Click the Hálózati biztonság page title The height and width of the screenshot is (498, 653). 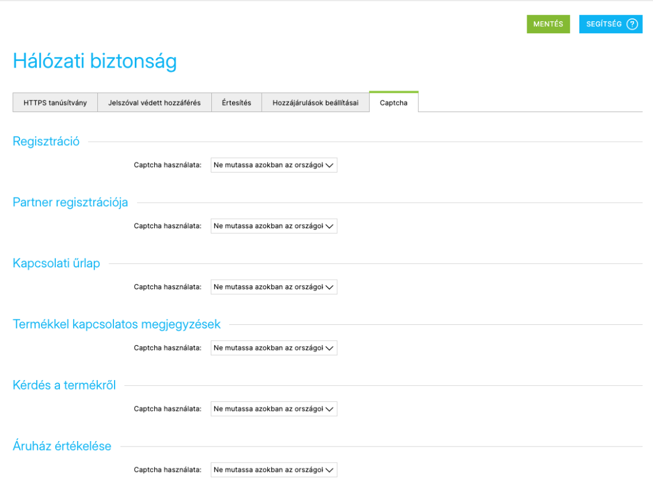click(95, 61)
